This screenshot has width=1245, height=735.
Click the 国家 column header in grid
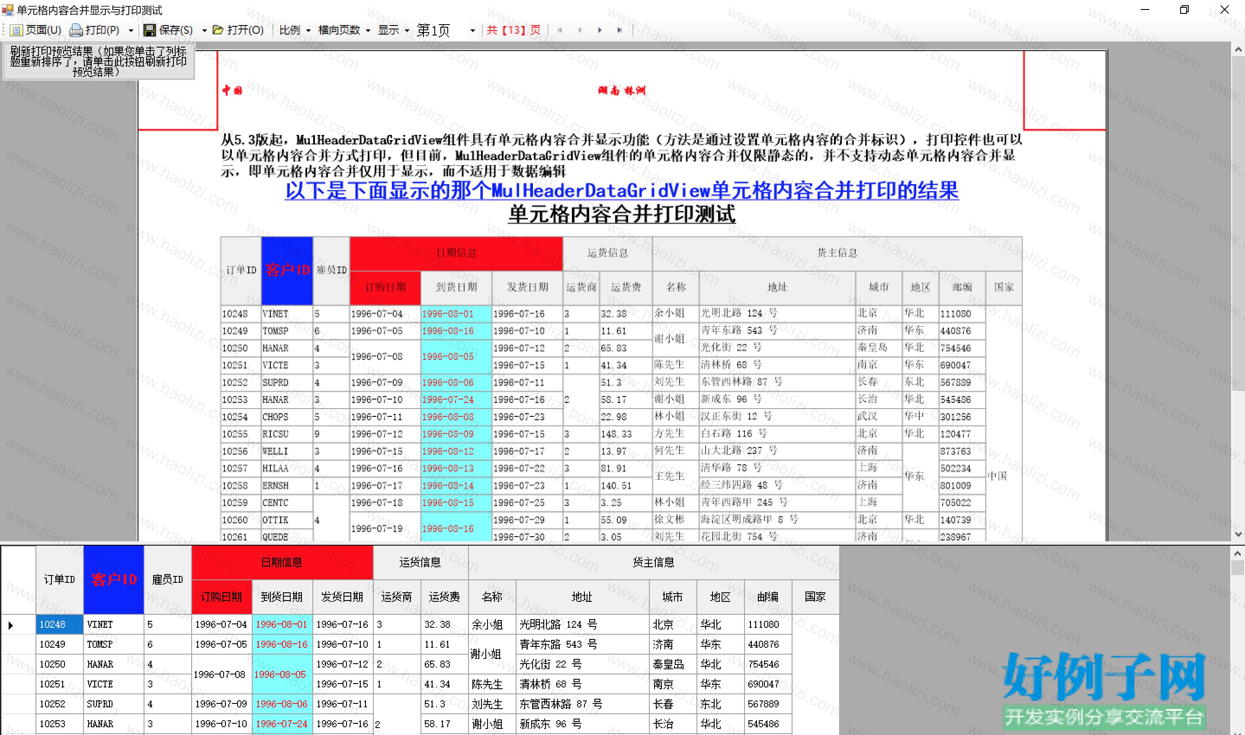pos(815,597)
